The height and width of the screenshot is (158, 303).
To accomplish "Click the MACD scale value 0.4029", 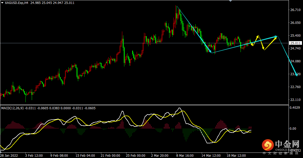I will (x=295, y=108).
